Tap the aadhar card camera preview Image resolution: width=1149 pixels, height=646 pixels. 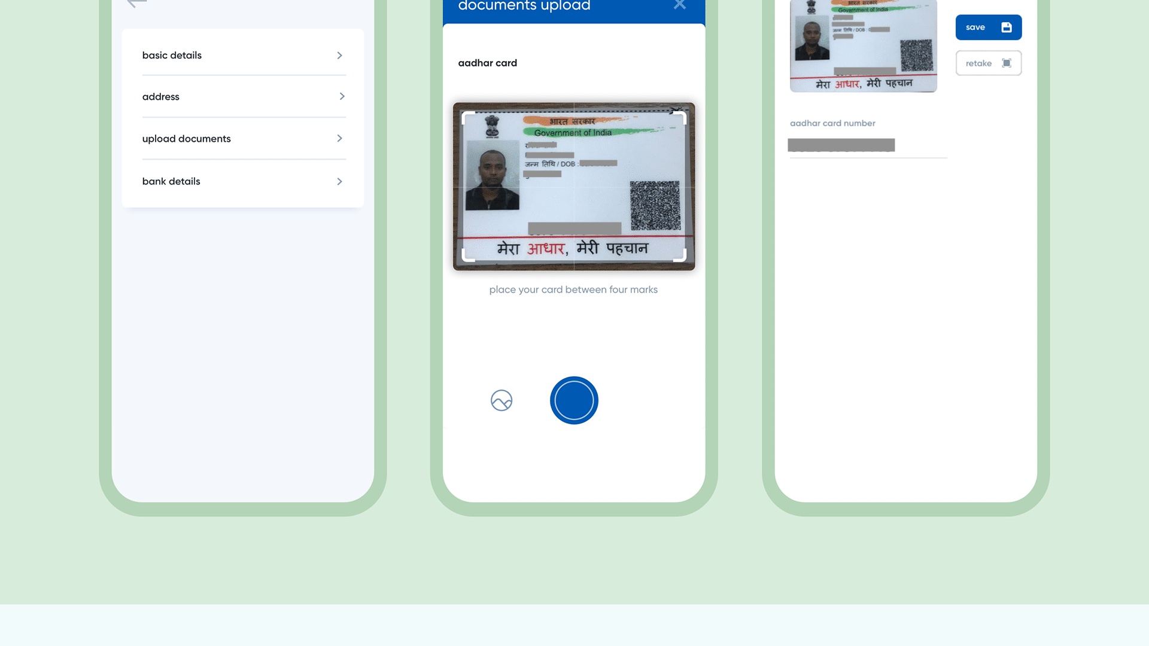pos(574,187)
